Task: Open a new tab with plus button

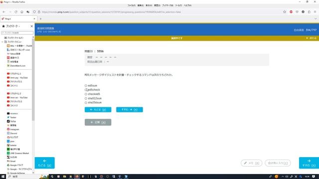Action: tap(41, 19)
